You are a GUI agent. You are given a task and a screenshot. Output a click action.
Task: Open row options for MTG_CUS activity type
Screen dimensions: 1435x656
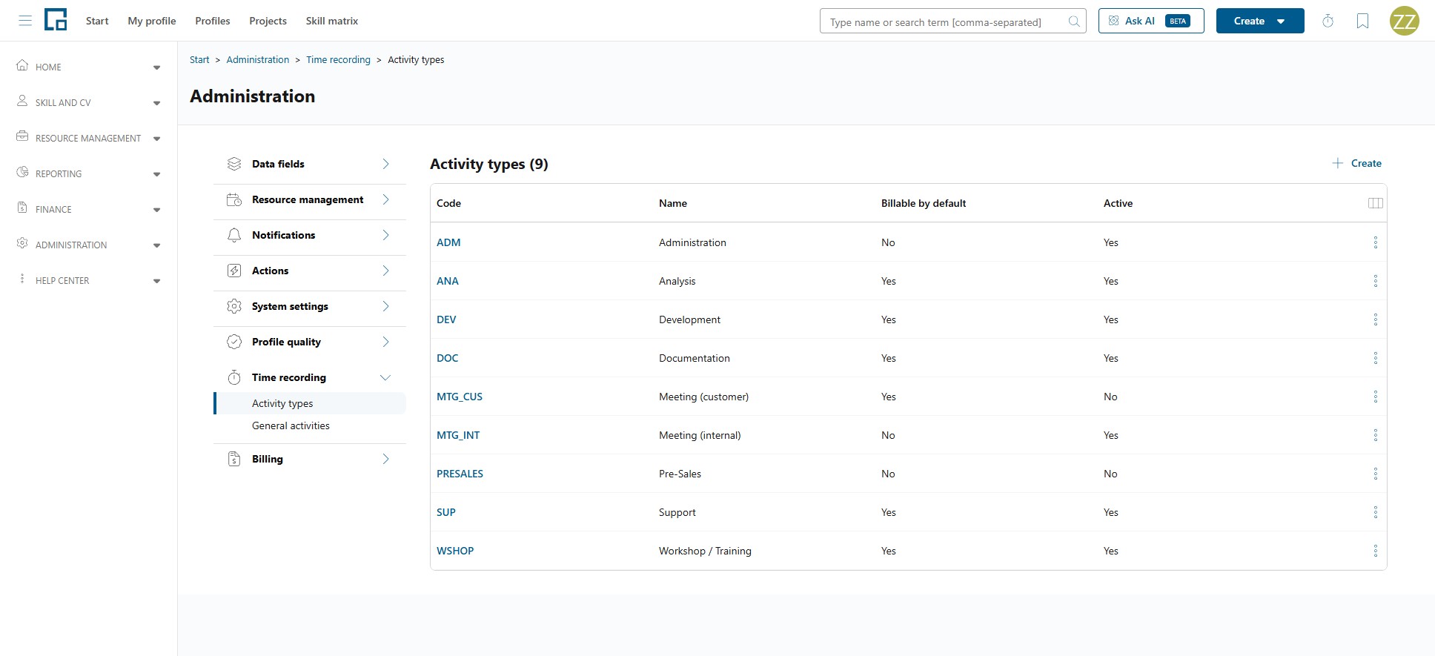tap(1375, 397)
